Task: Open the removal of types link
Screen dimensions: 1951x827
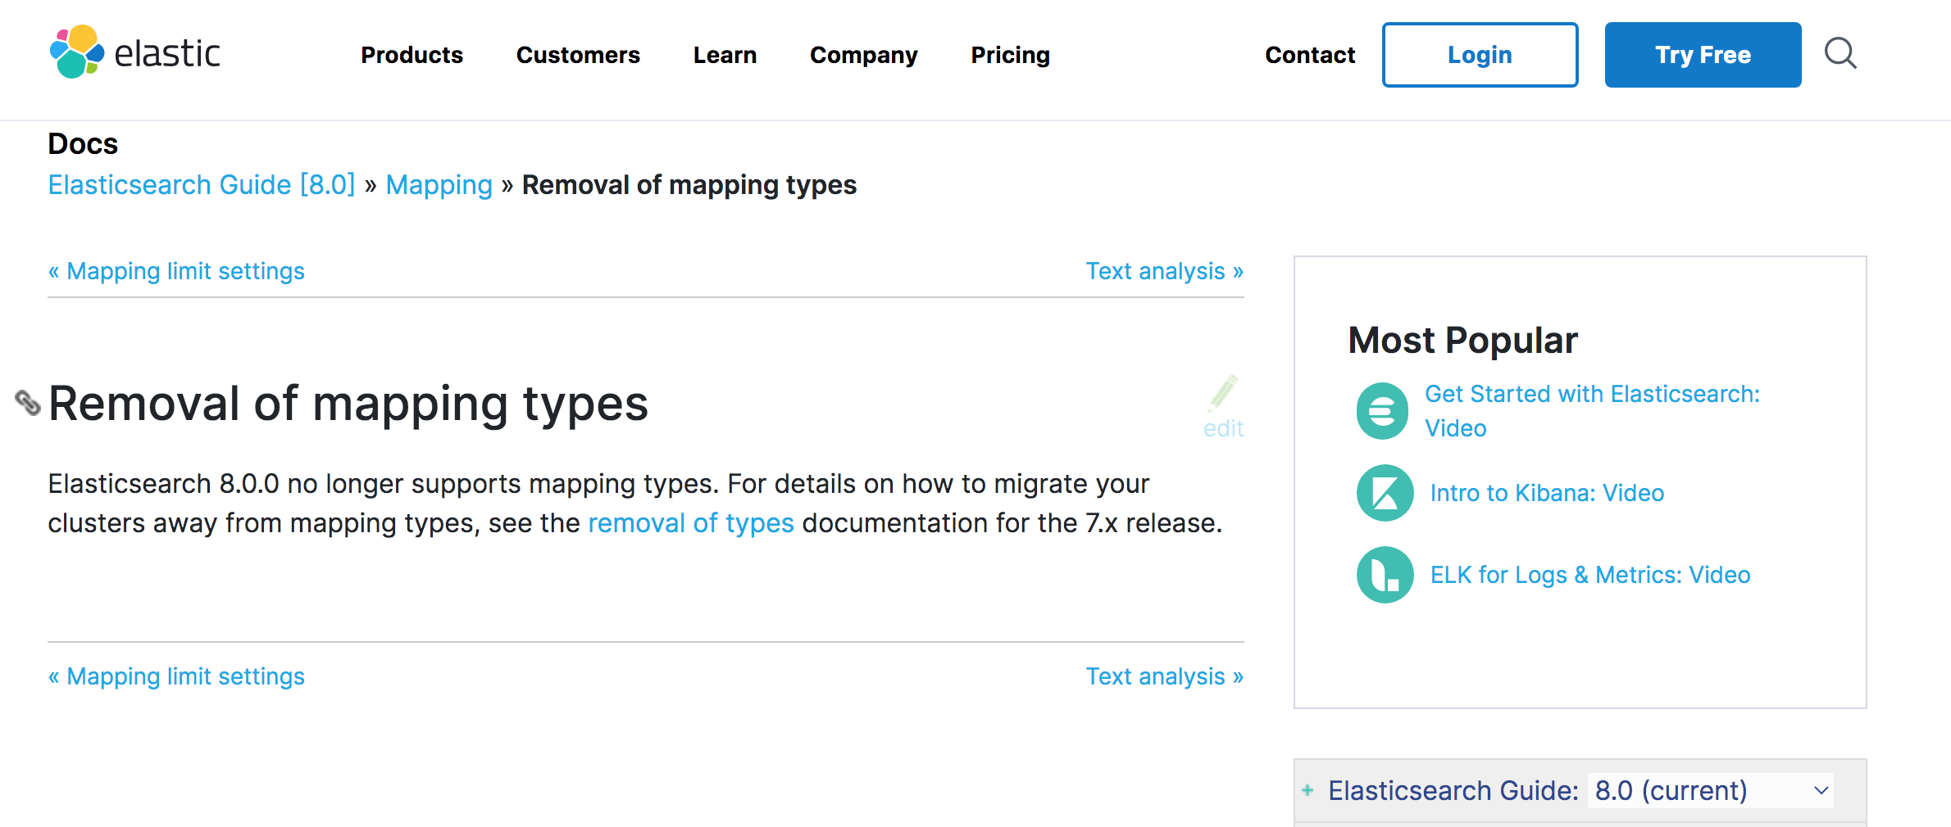Action: (x=690, y=523)
